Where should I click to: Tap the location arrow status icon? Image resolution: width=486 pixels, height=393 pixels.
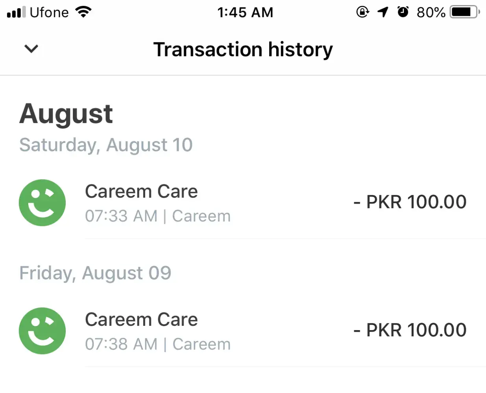coord(383,12)
